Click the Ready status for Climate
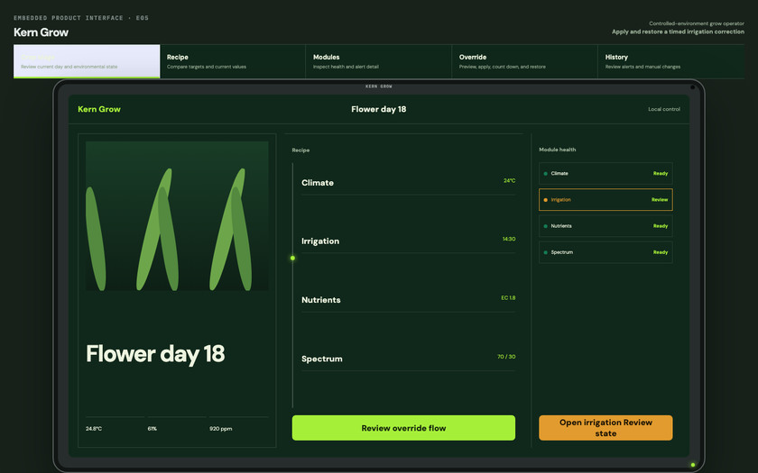This screenshot has height=473, width=758. [661, 173]
